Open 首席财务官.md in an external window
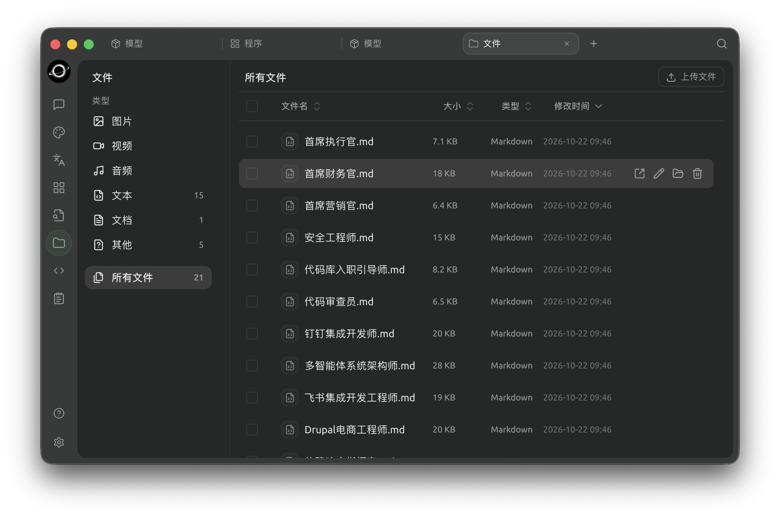Screen dimensions: 780x518 point(639,174)
